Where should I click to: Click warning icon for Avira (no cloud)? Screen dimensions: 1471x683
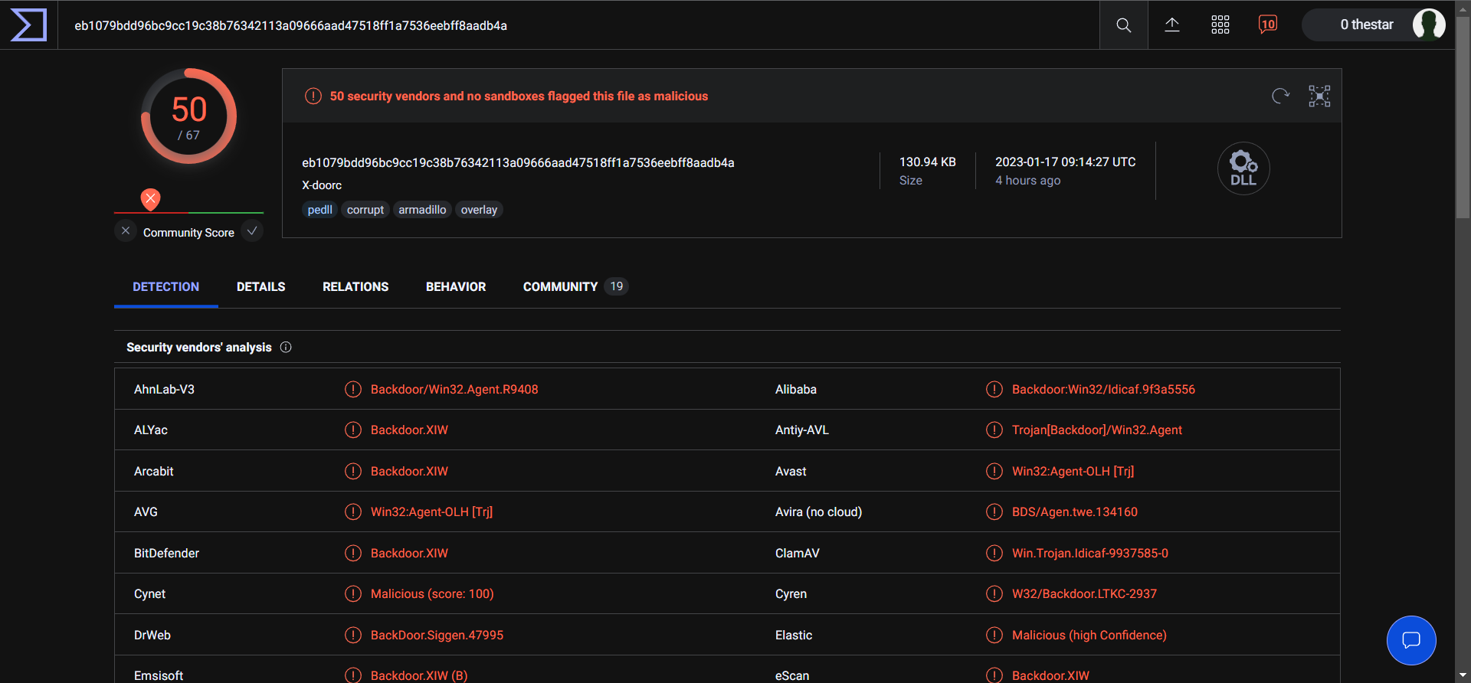point(994,511)
